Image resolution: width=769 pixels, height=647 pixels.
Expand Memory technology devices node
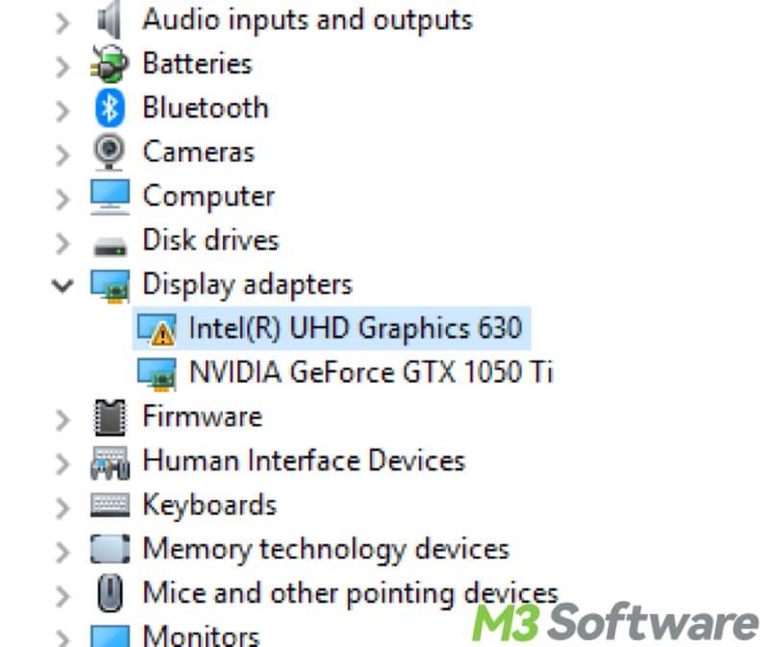pos(62,553)
